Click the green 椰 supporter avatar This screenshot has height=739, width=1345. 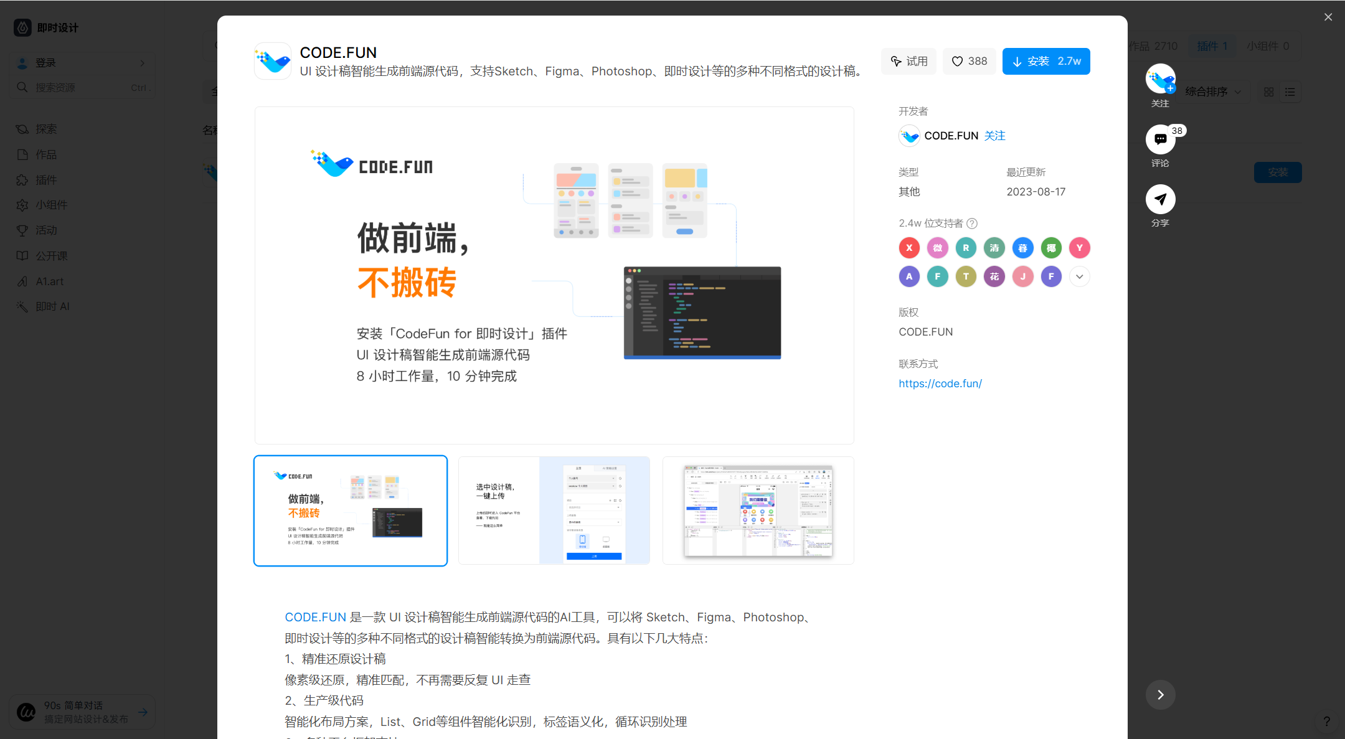[1051, 248]
